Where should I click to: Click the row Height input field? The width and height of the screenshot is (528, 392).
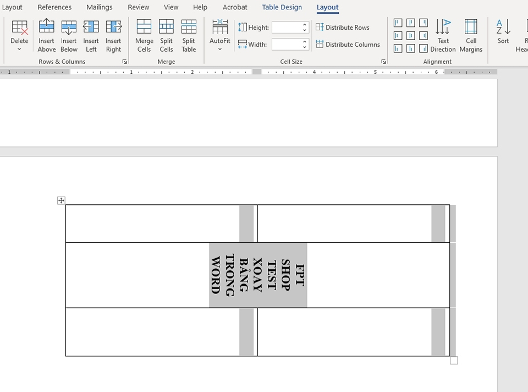tap(286, 28)
